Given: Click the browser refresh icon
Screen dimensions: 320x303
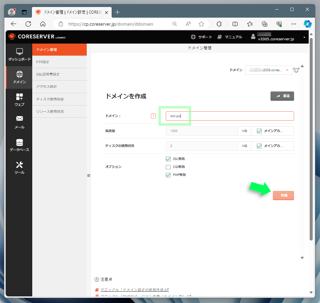Looking at the screenshot, I should (x=28, y=24).
